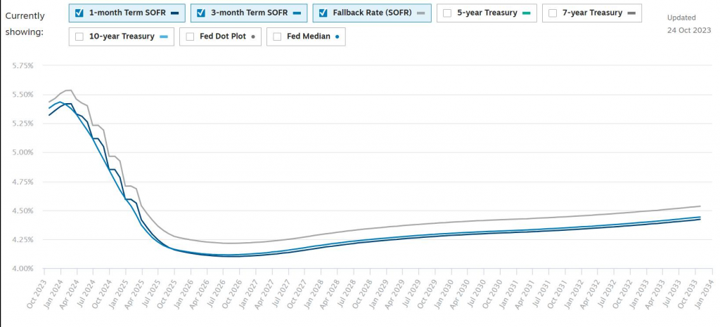Check the 7-year Treasury box
The width and height of the screenshot is (720, 327).
click(553, 13)
